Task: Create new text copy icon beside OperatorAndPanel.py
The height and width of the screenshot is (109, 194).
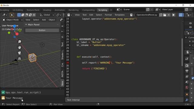Action: [161, 15]
